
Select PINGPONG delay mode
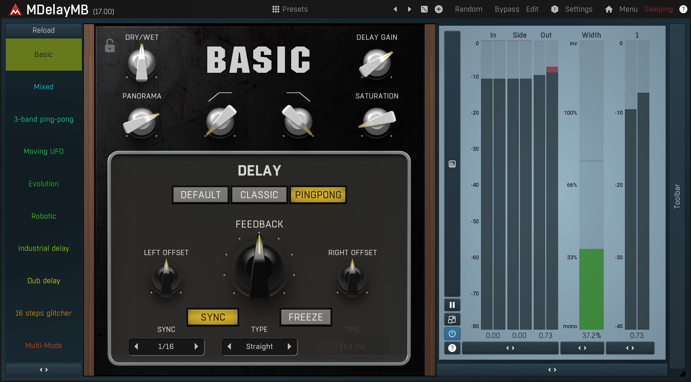click(318, 195)
